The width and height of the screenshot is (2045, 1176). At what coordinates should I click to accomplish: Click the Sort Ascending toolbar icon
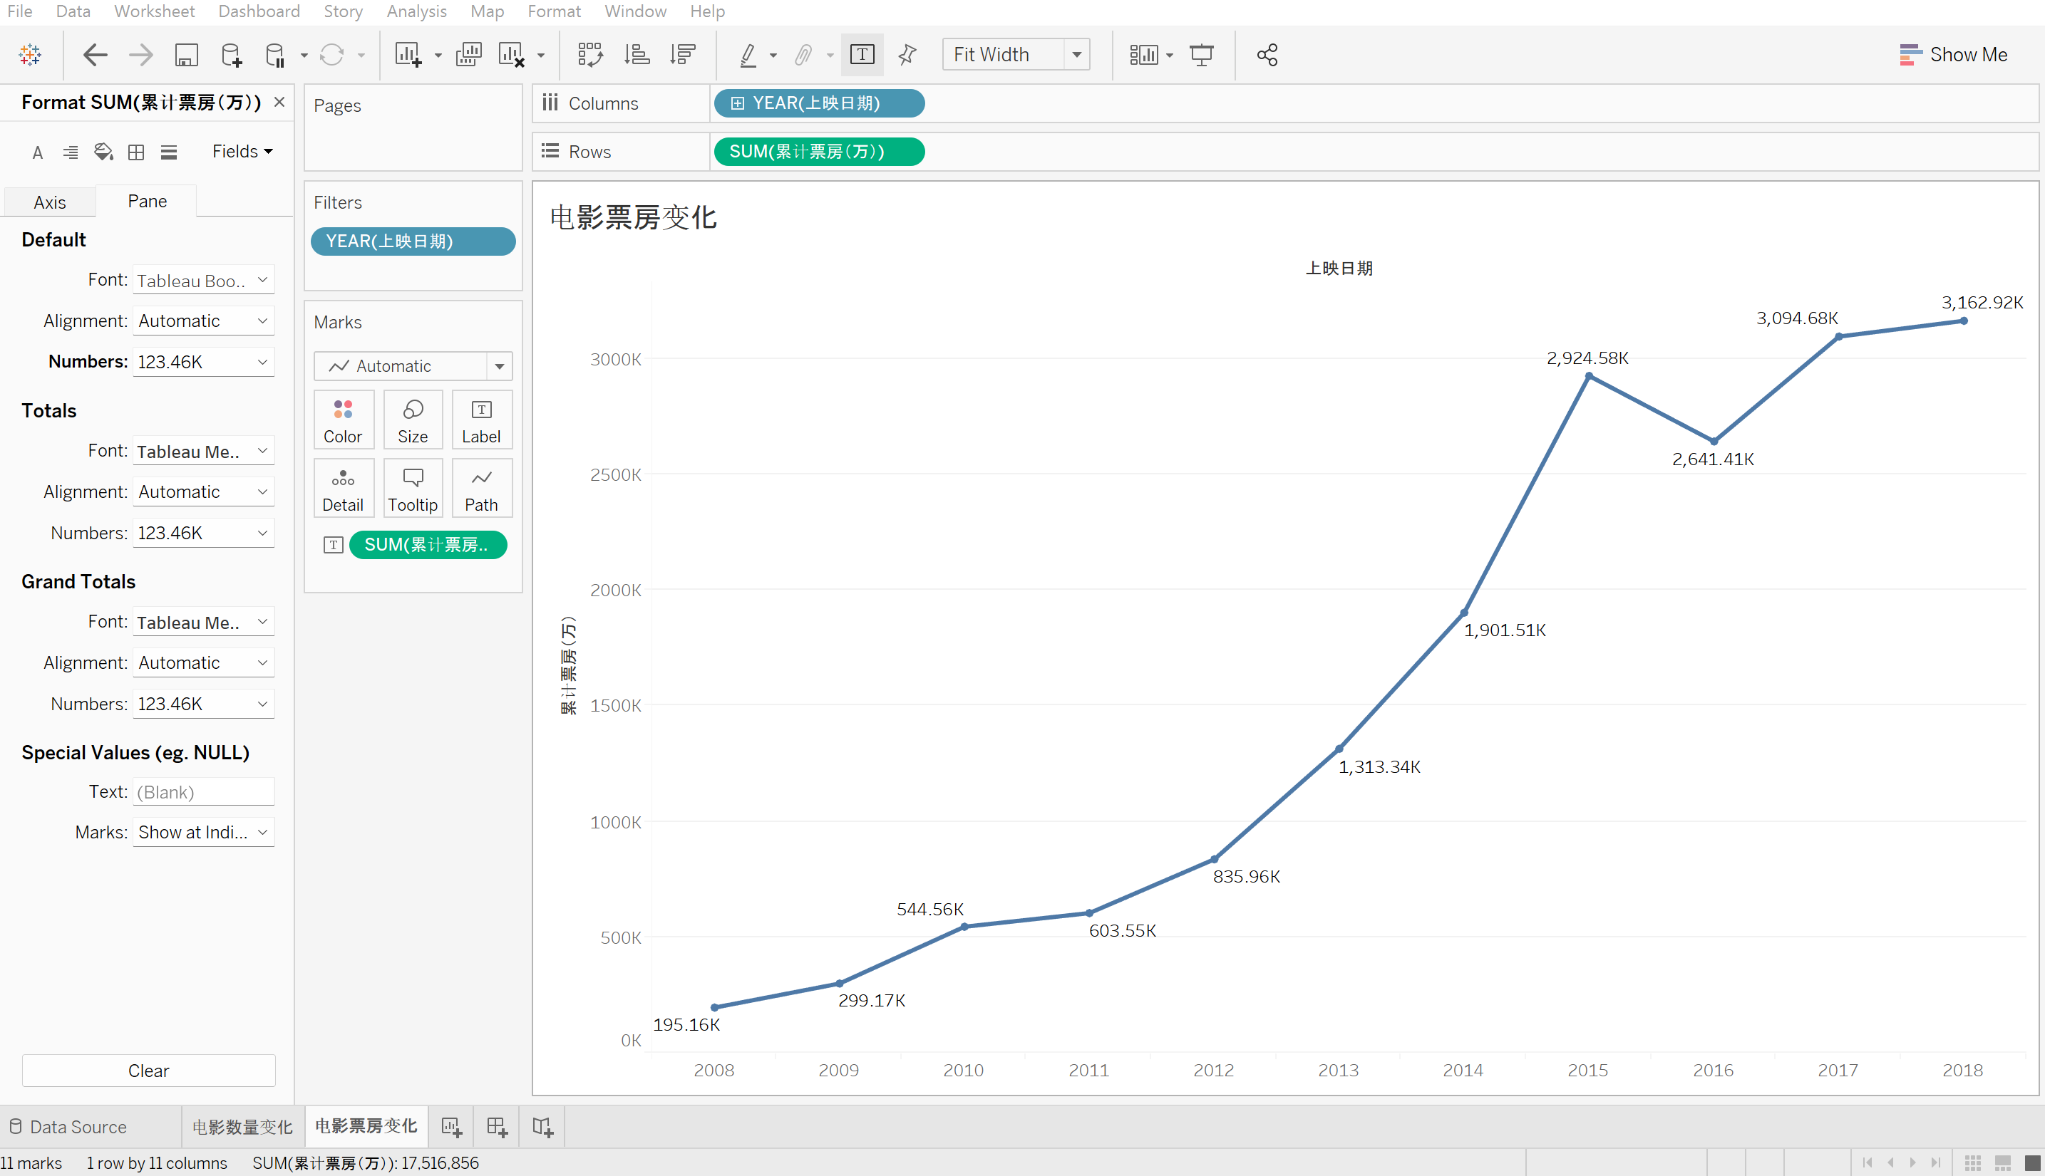pyautogui.click(x=637, y=55)
